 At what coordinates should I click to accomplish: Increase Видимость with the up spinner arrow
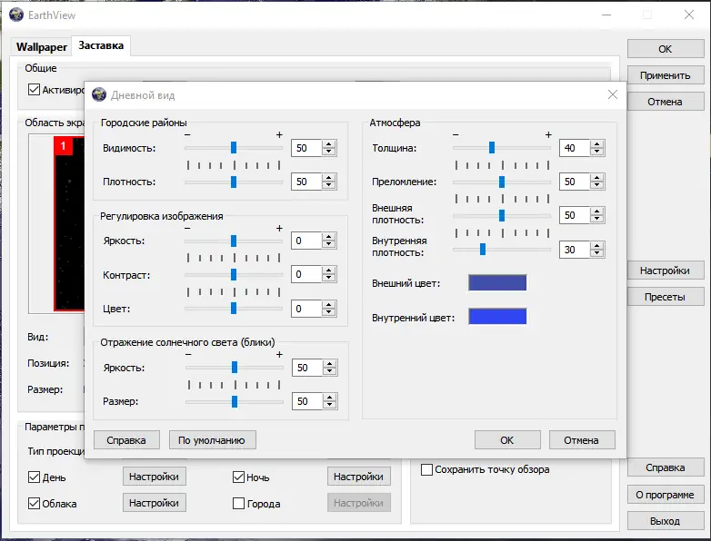pos(329,144)
